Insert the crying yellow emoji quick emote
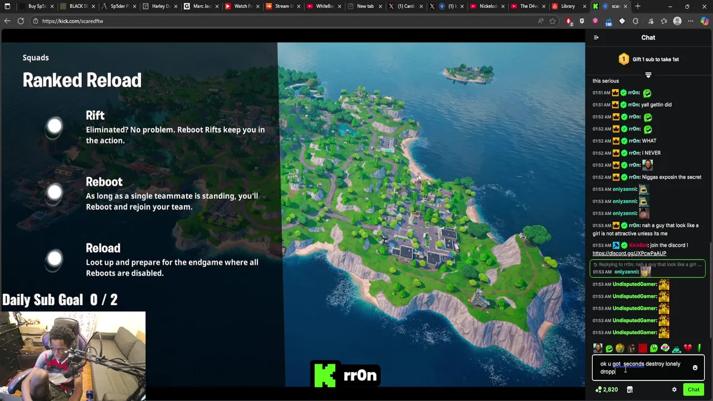 click(x=620, y=348)
